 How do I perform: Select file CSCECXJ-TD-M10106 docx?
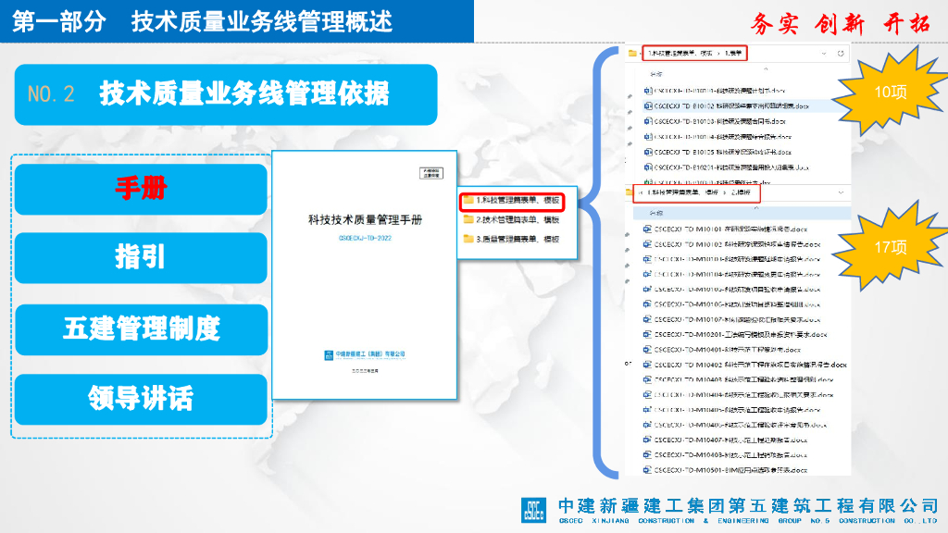[731, 304]
